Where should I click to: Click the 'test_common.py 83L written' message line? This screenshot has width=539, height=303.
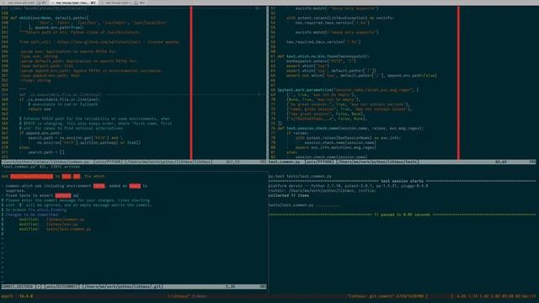[41, 167]
